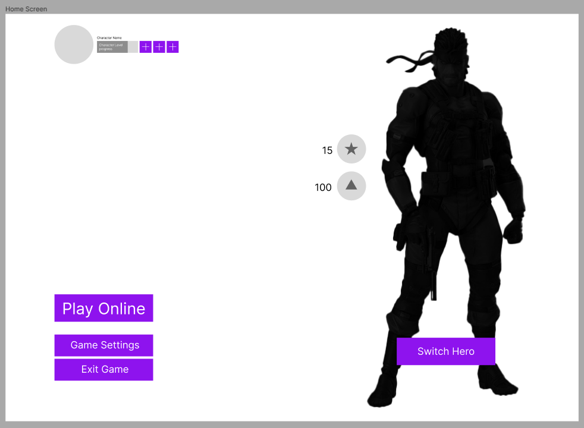The height and width of the screenshot is (428, 584).
Task: Click the Switch Hero button
Action: tap(446, 351)
